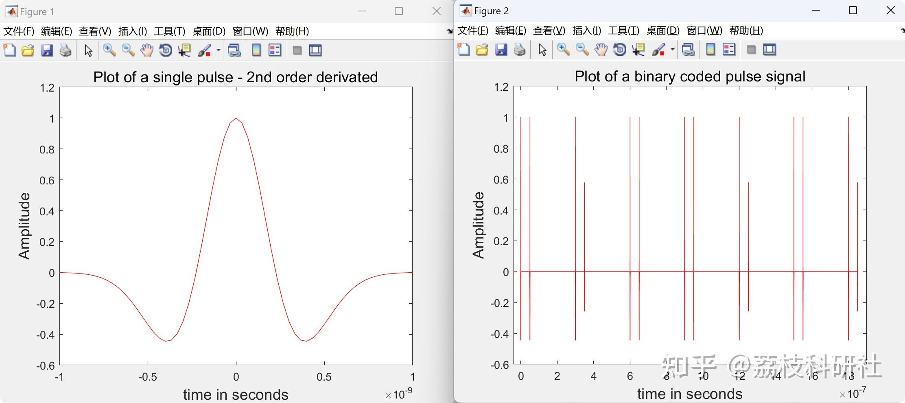Insert Legend icon in Figure 2
The width and height of the screenshot is (905, 403).
pos(729,49)
